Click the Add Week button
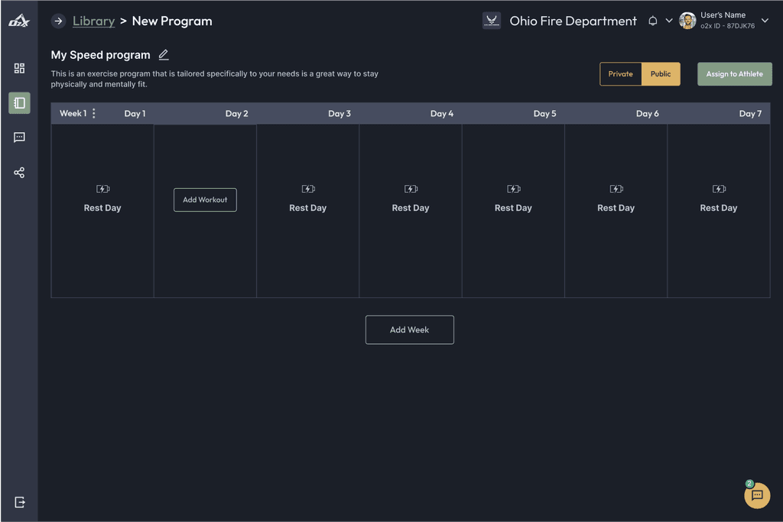Viewport: 783px width, 522px height. click(410, 330)
